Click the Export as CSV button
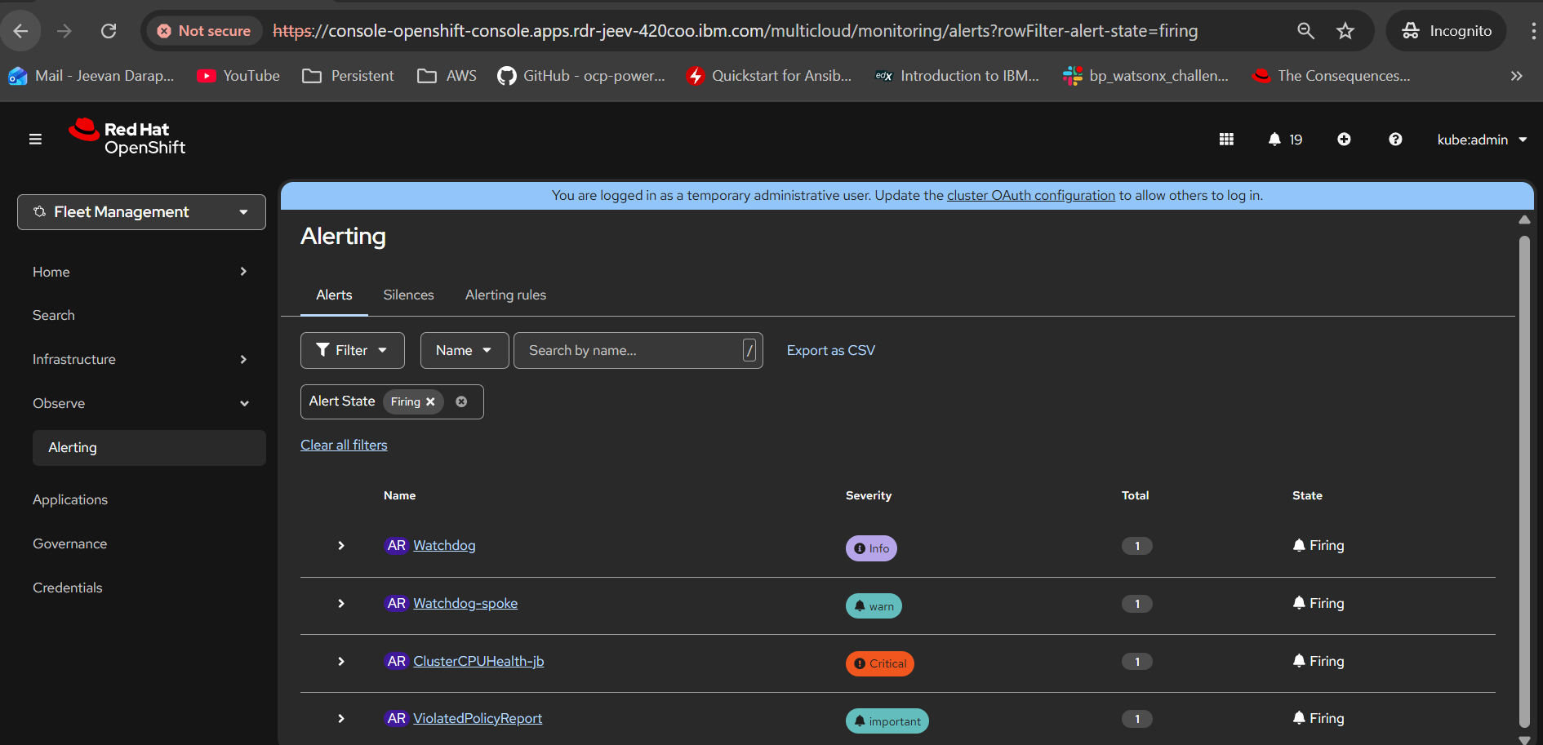Screen dimensions: 1543x745 [830, 350]
